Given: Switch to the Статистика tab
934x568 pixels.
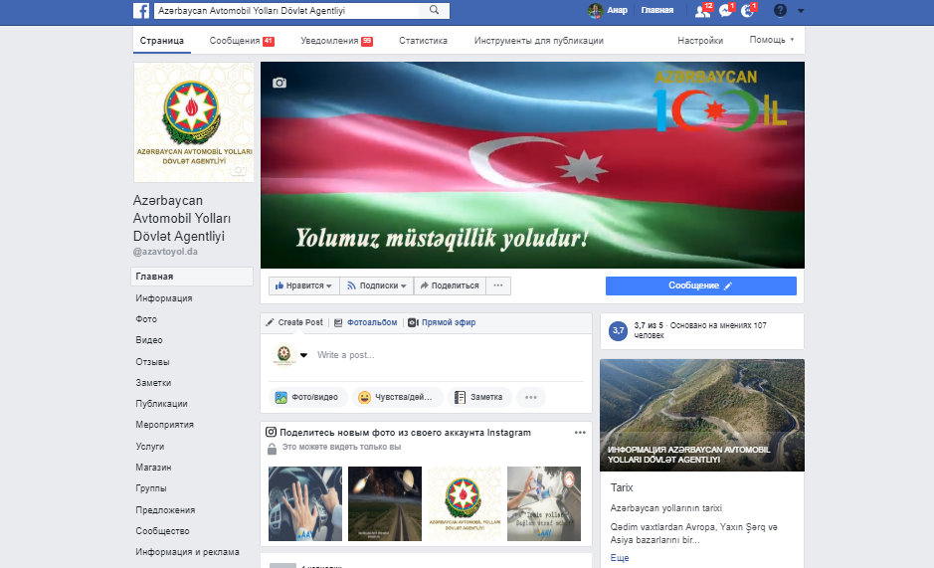Looking at the screenshot, I should 423,41.
